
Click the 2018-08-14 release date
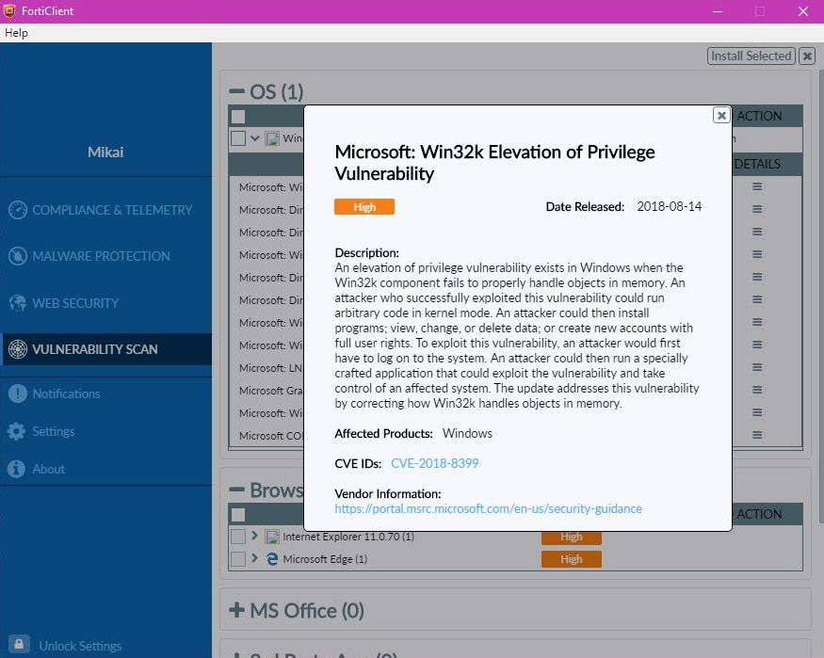669,206
